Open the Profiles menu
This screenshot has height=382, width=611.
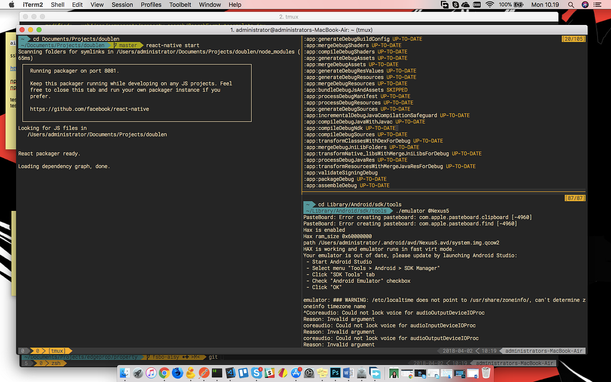pyautogui.click(x=151, y=5)
